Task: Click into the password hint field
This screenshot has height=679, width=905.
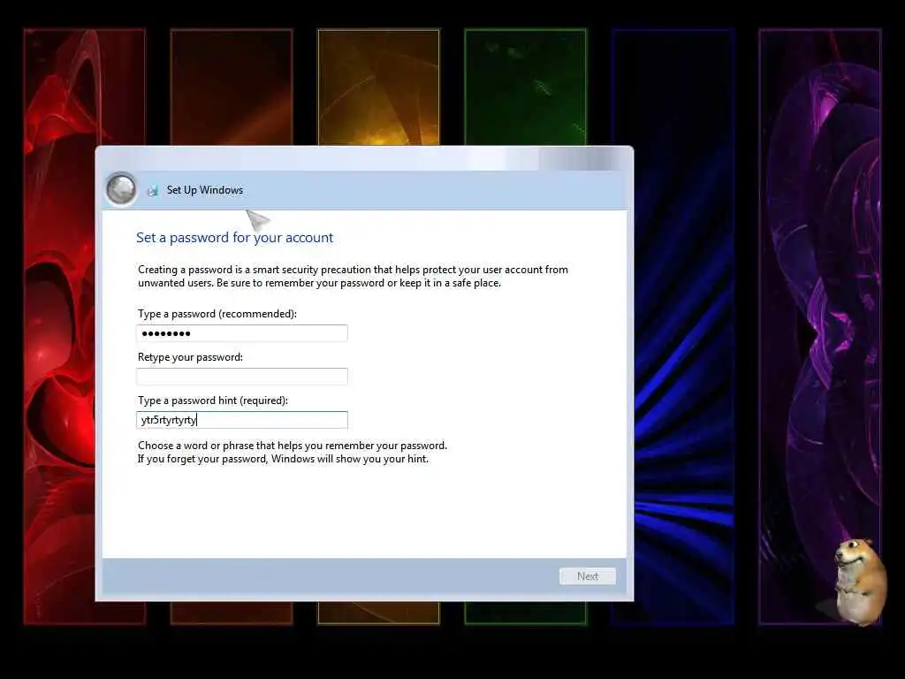Action: pos(242,420)
